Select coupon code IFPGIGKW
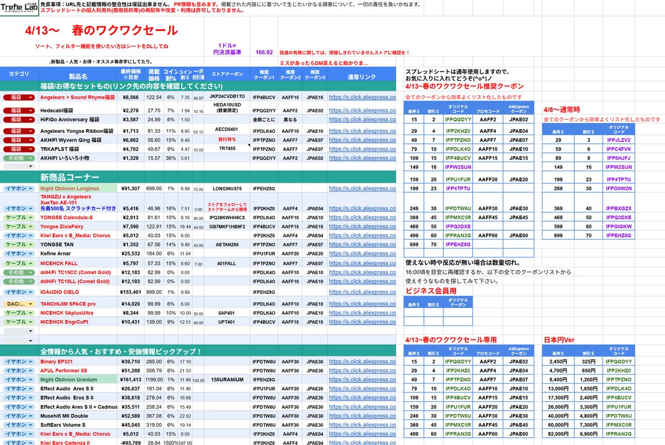Screen dimensions: 665x445 (618, 226)
